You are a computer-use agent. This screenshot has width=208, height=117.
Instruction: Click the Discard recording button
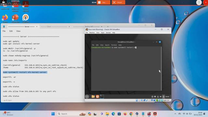(x=118, y=2)
